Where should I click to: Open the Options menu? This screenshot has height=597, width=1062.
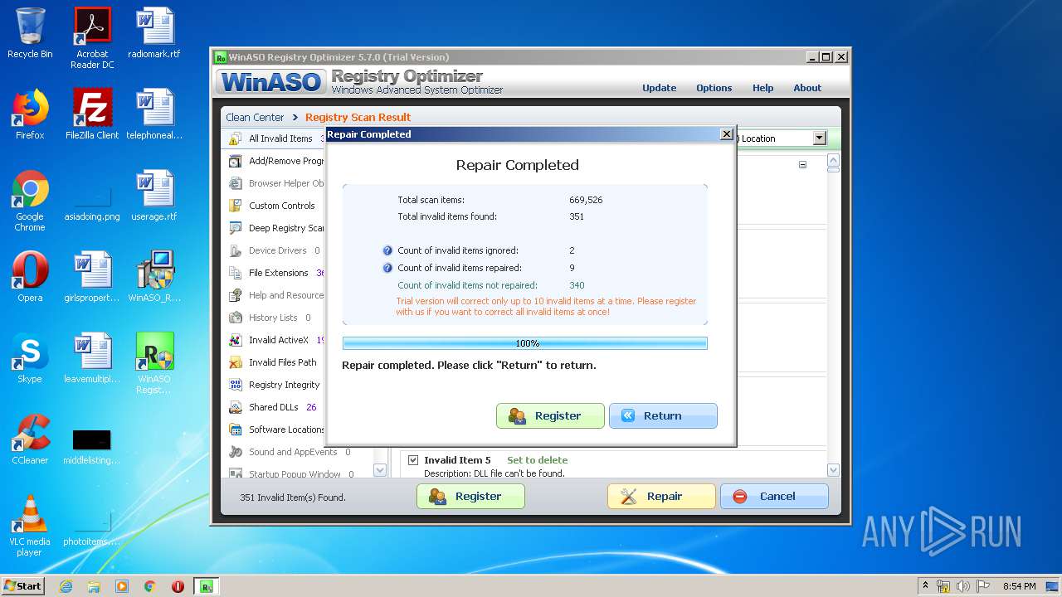click(714, 88)
